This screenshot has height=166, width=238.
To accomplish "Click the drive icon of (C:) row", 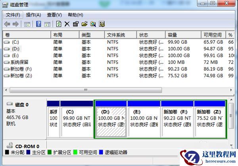I will [x=7, y=42].
